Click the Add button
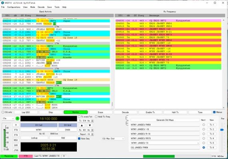 tap(63, 138)
